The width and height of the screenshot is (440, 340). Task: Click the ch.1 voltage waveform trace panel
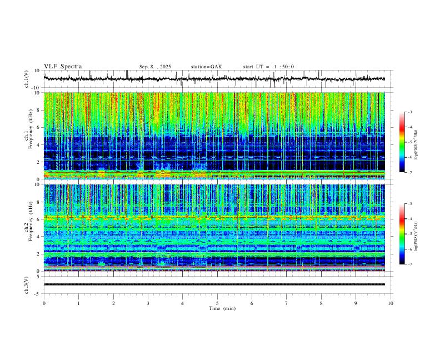[x=217, y=79]
